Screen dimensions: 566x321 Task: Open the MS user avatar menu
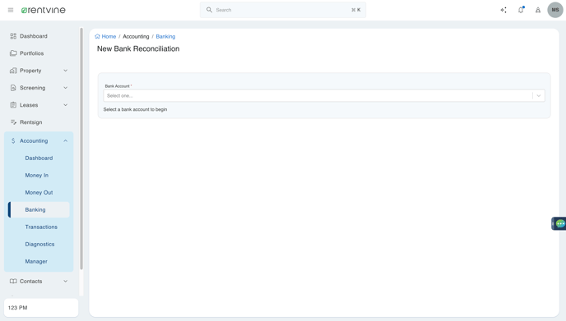pyautogui.click(x=555, y=10)
